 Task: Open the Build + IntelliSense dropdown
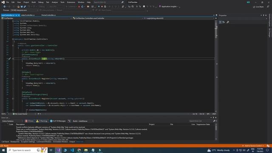(x=83, y=121)
